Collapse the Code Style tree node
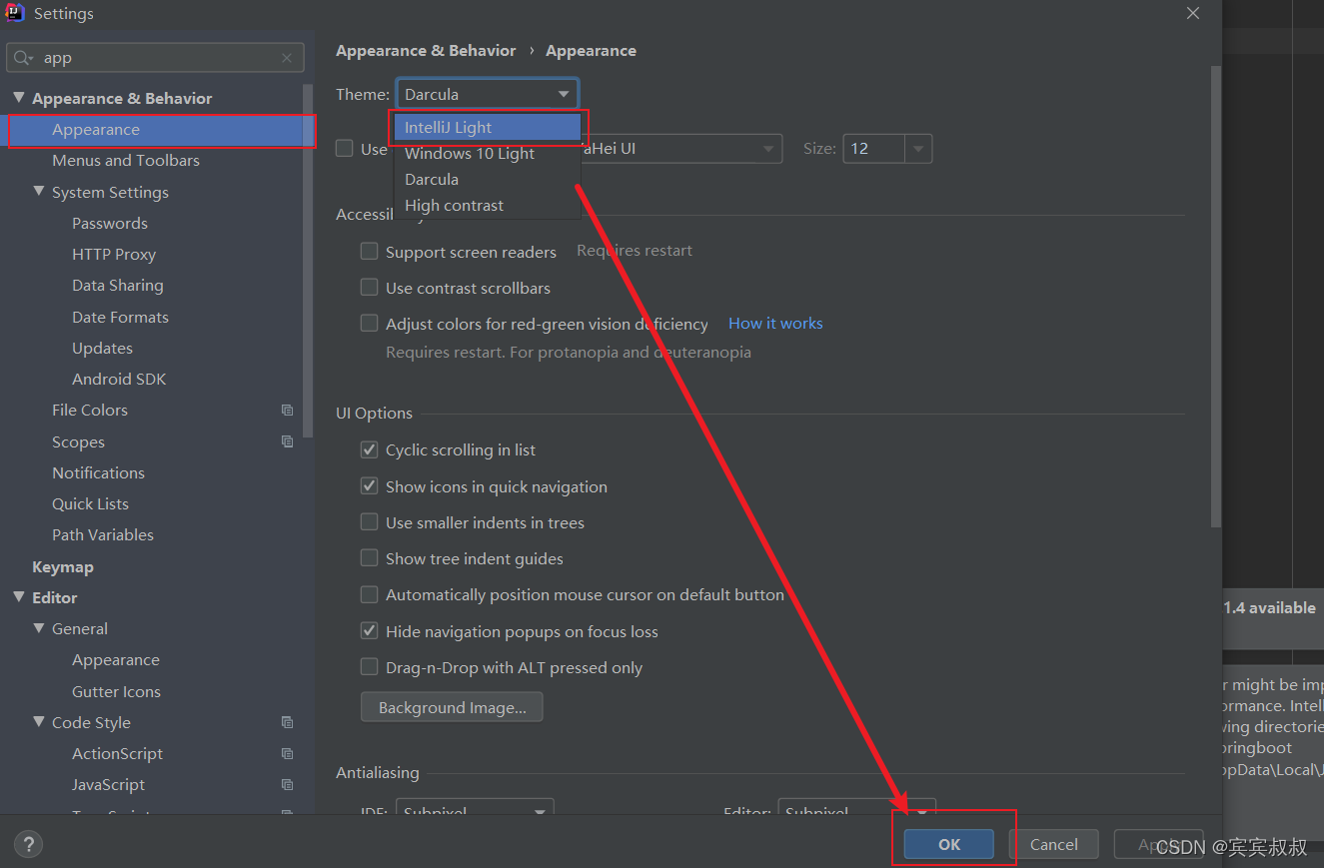1324x868 pixels. coord(39,722)
